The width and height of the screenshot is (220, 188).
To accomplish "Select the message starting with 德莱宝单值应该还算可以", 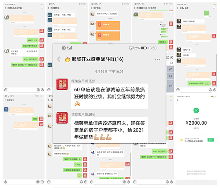I will tap(109, 130).
